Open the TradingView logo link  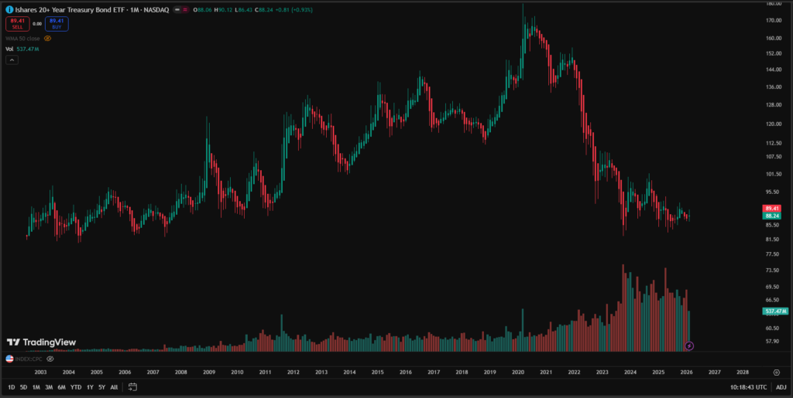(42, 342)
